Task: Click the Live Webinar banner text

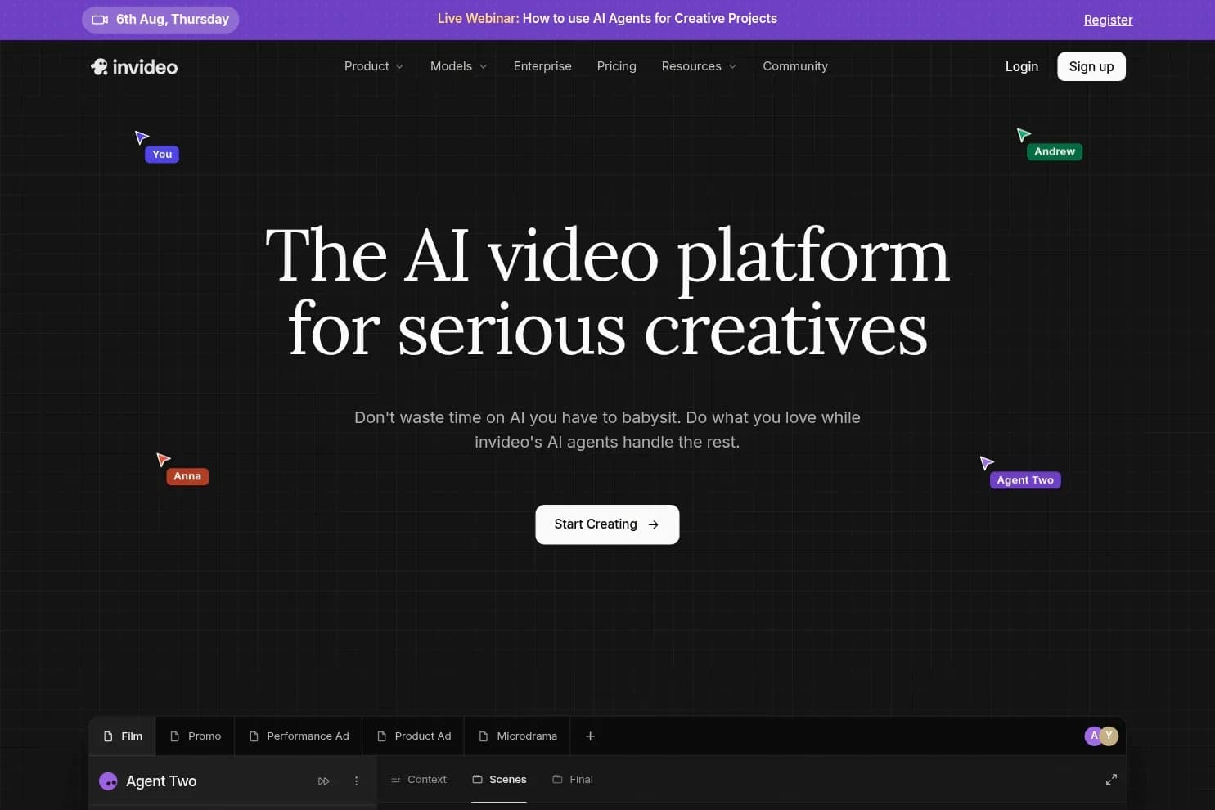Action: pos(607,19)
